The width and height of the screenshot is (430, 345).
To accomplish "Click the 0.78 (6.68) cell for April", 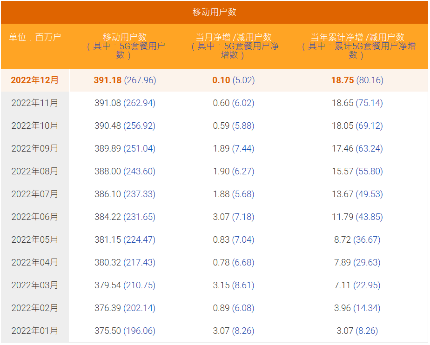I will [x=234, y=262].
